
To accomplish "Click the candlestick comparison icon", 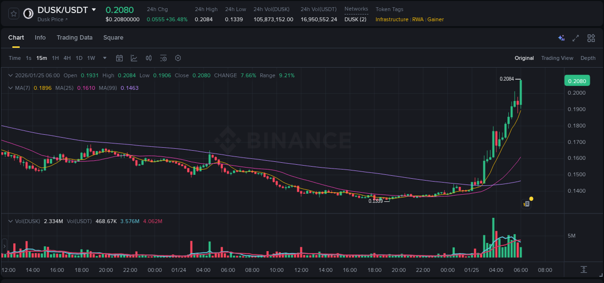I will [x=148, y=58].
